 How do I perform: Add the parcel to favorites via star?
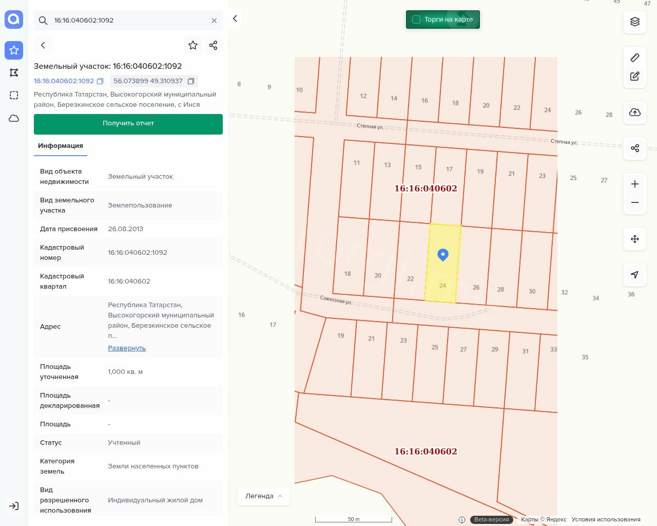(193, 45)
